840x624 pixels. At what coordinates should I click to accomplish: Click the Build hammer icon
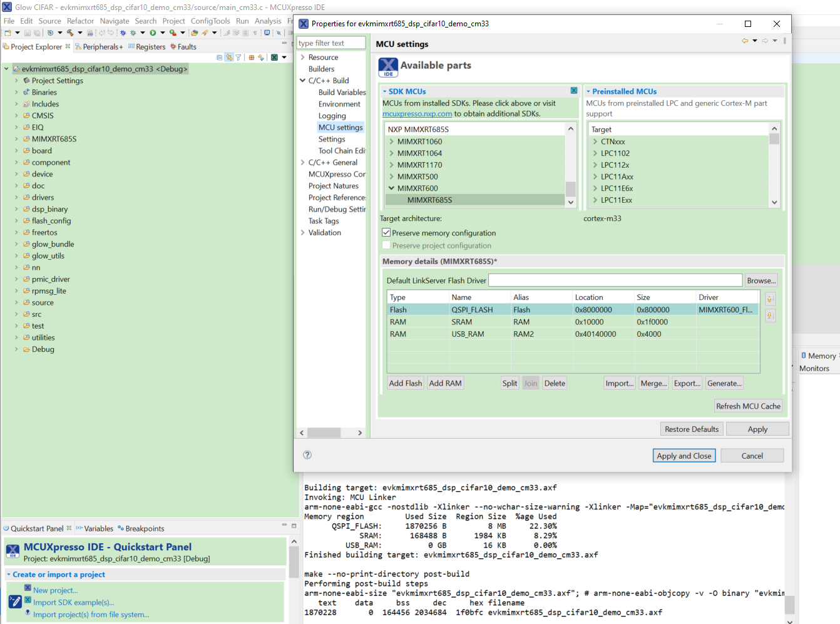(x=69, y=33)
